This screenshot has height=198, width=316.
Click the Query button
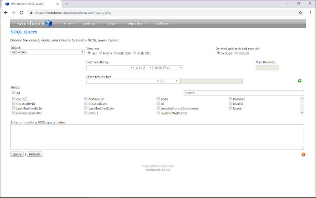point(17,154)
